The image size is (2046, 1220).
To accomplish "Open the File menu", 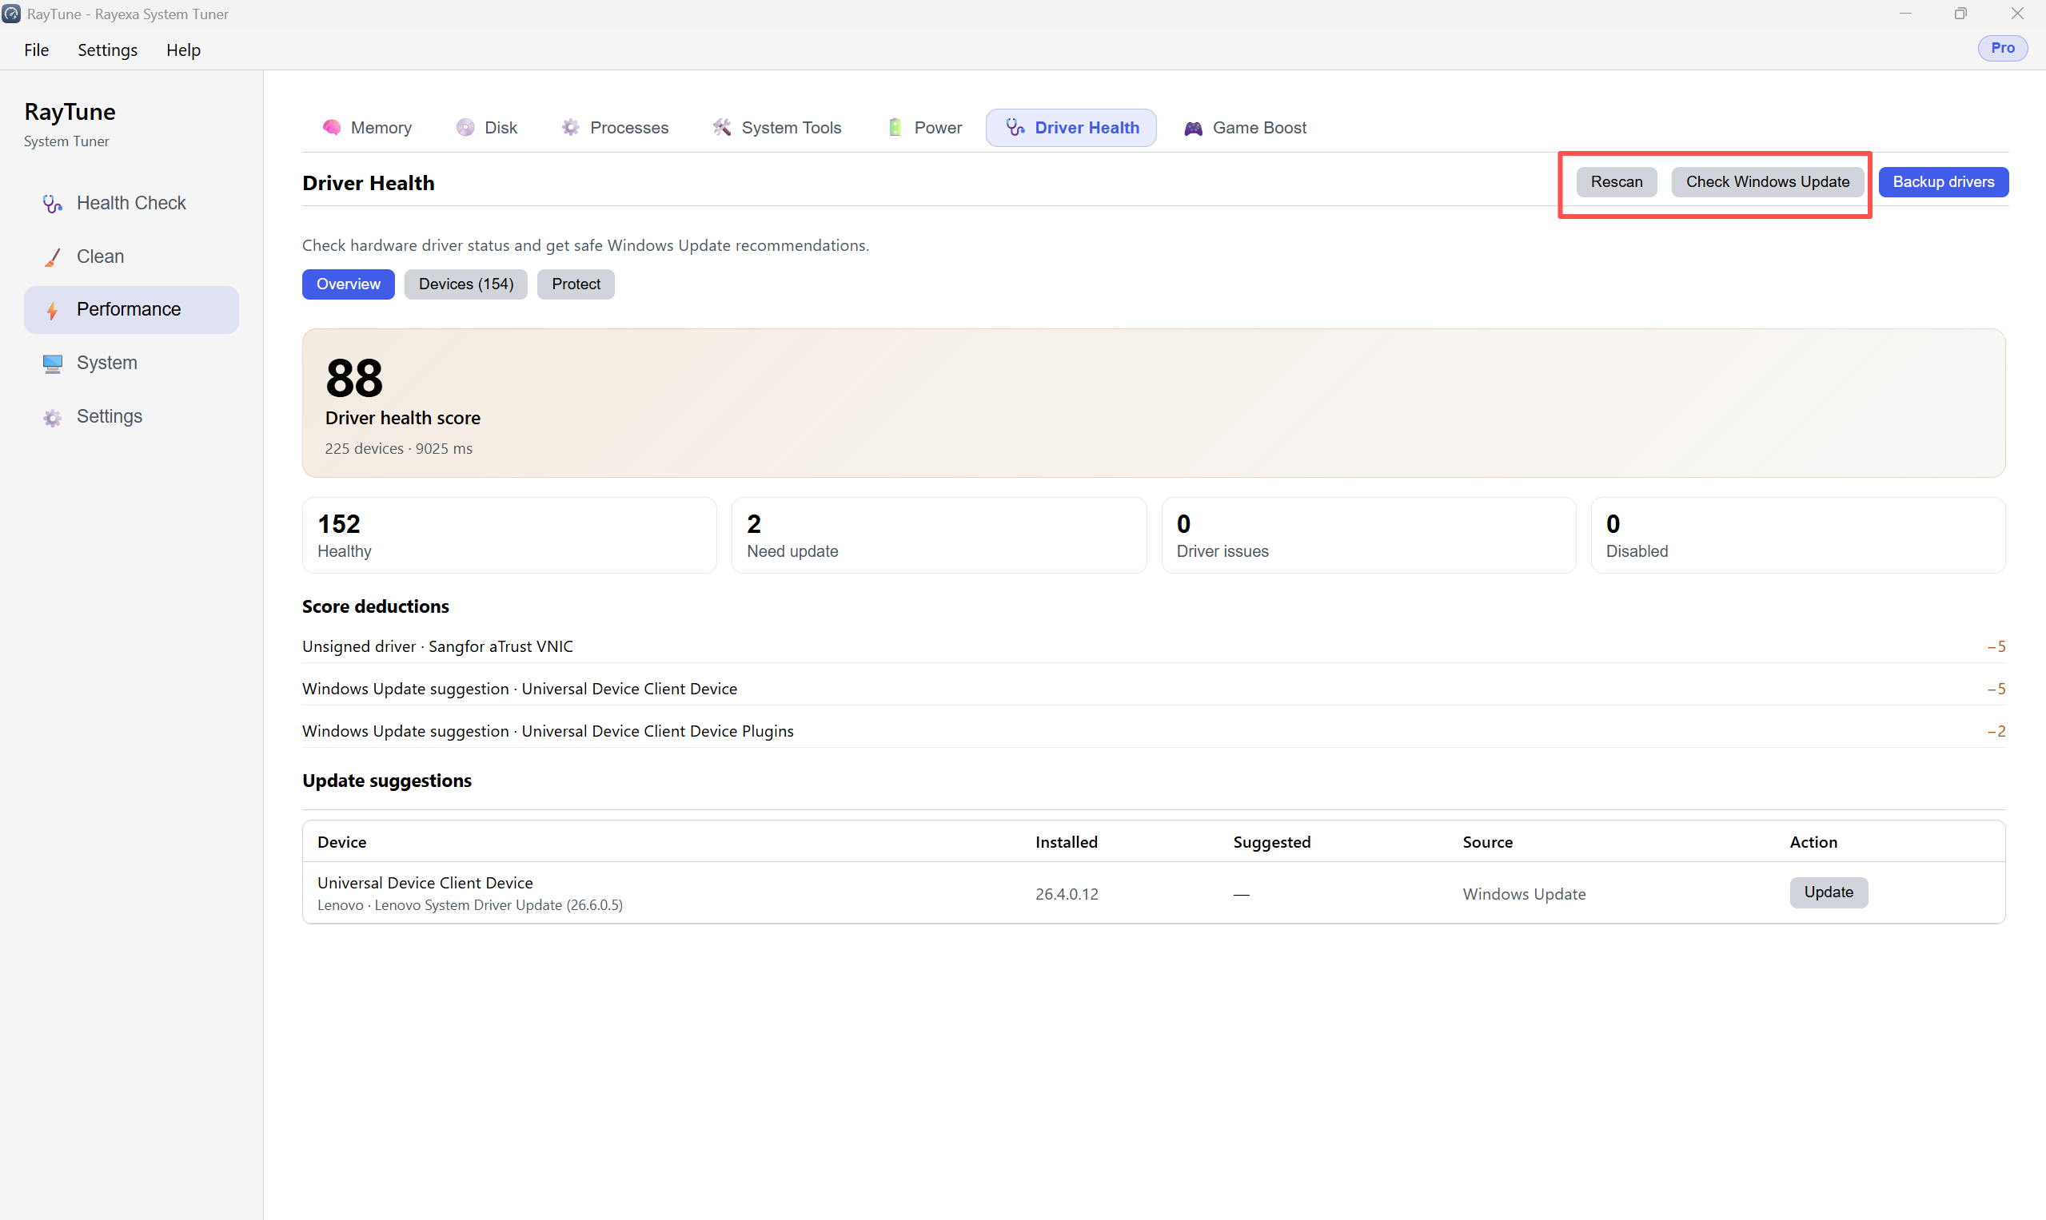I will pos(36,50).
